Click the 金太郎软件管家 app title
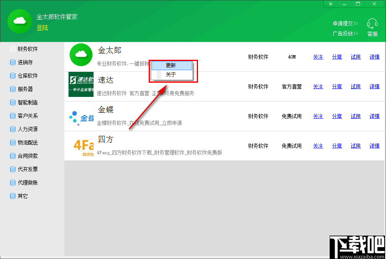The width and height of the screenshot is (386, 259). [57, 17]
